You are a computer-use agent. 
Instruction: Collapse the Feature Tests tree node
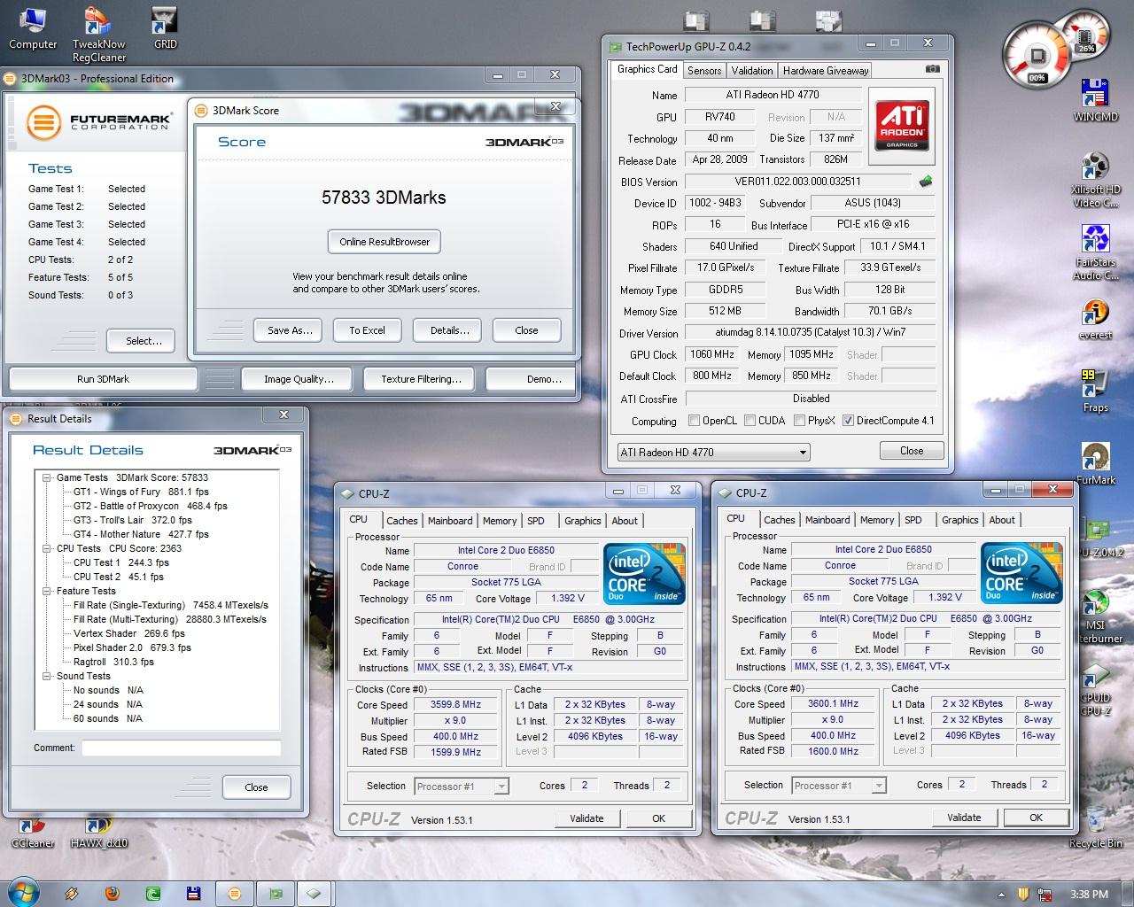coord(47,591)
